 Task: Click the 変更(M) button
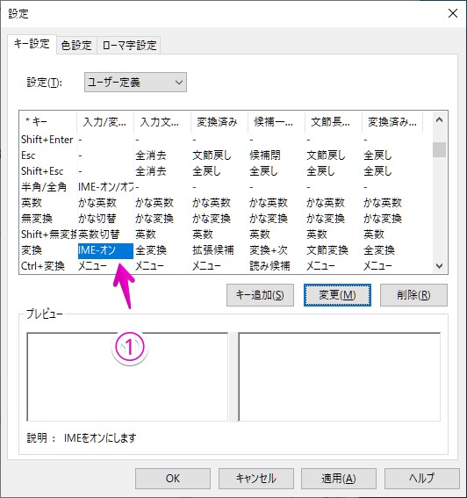tap(337, 295)
